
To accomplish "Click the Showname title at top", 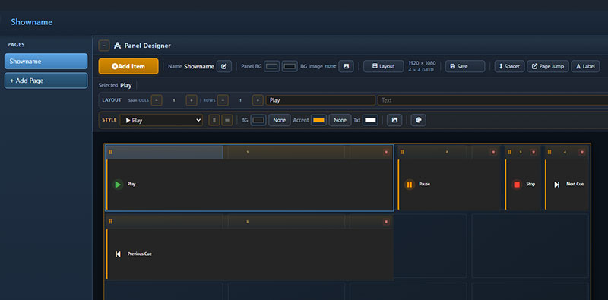I will [32, 22].
